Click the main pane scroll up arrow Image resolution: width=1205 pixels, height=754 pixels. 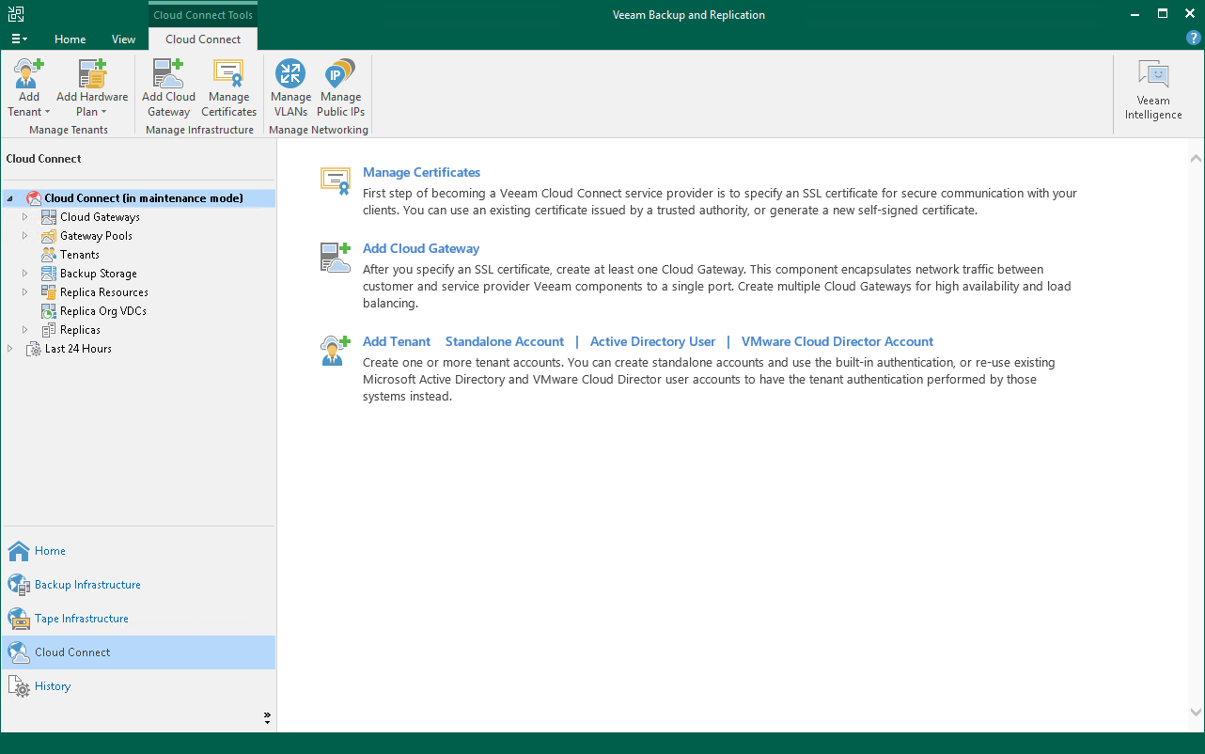1196,157
